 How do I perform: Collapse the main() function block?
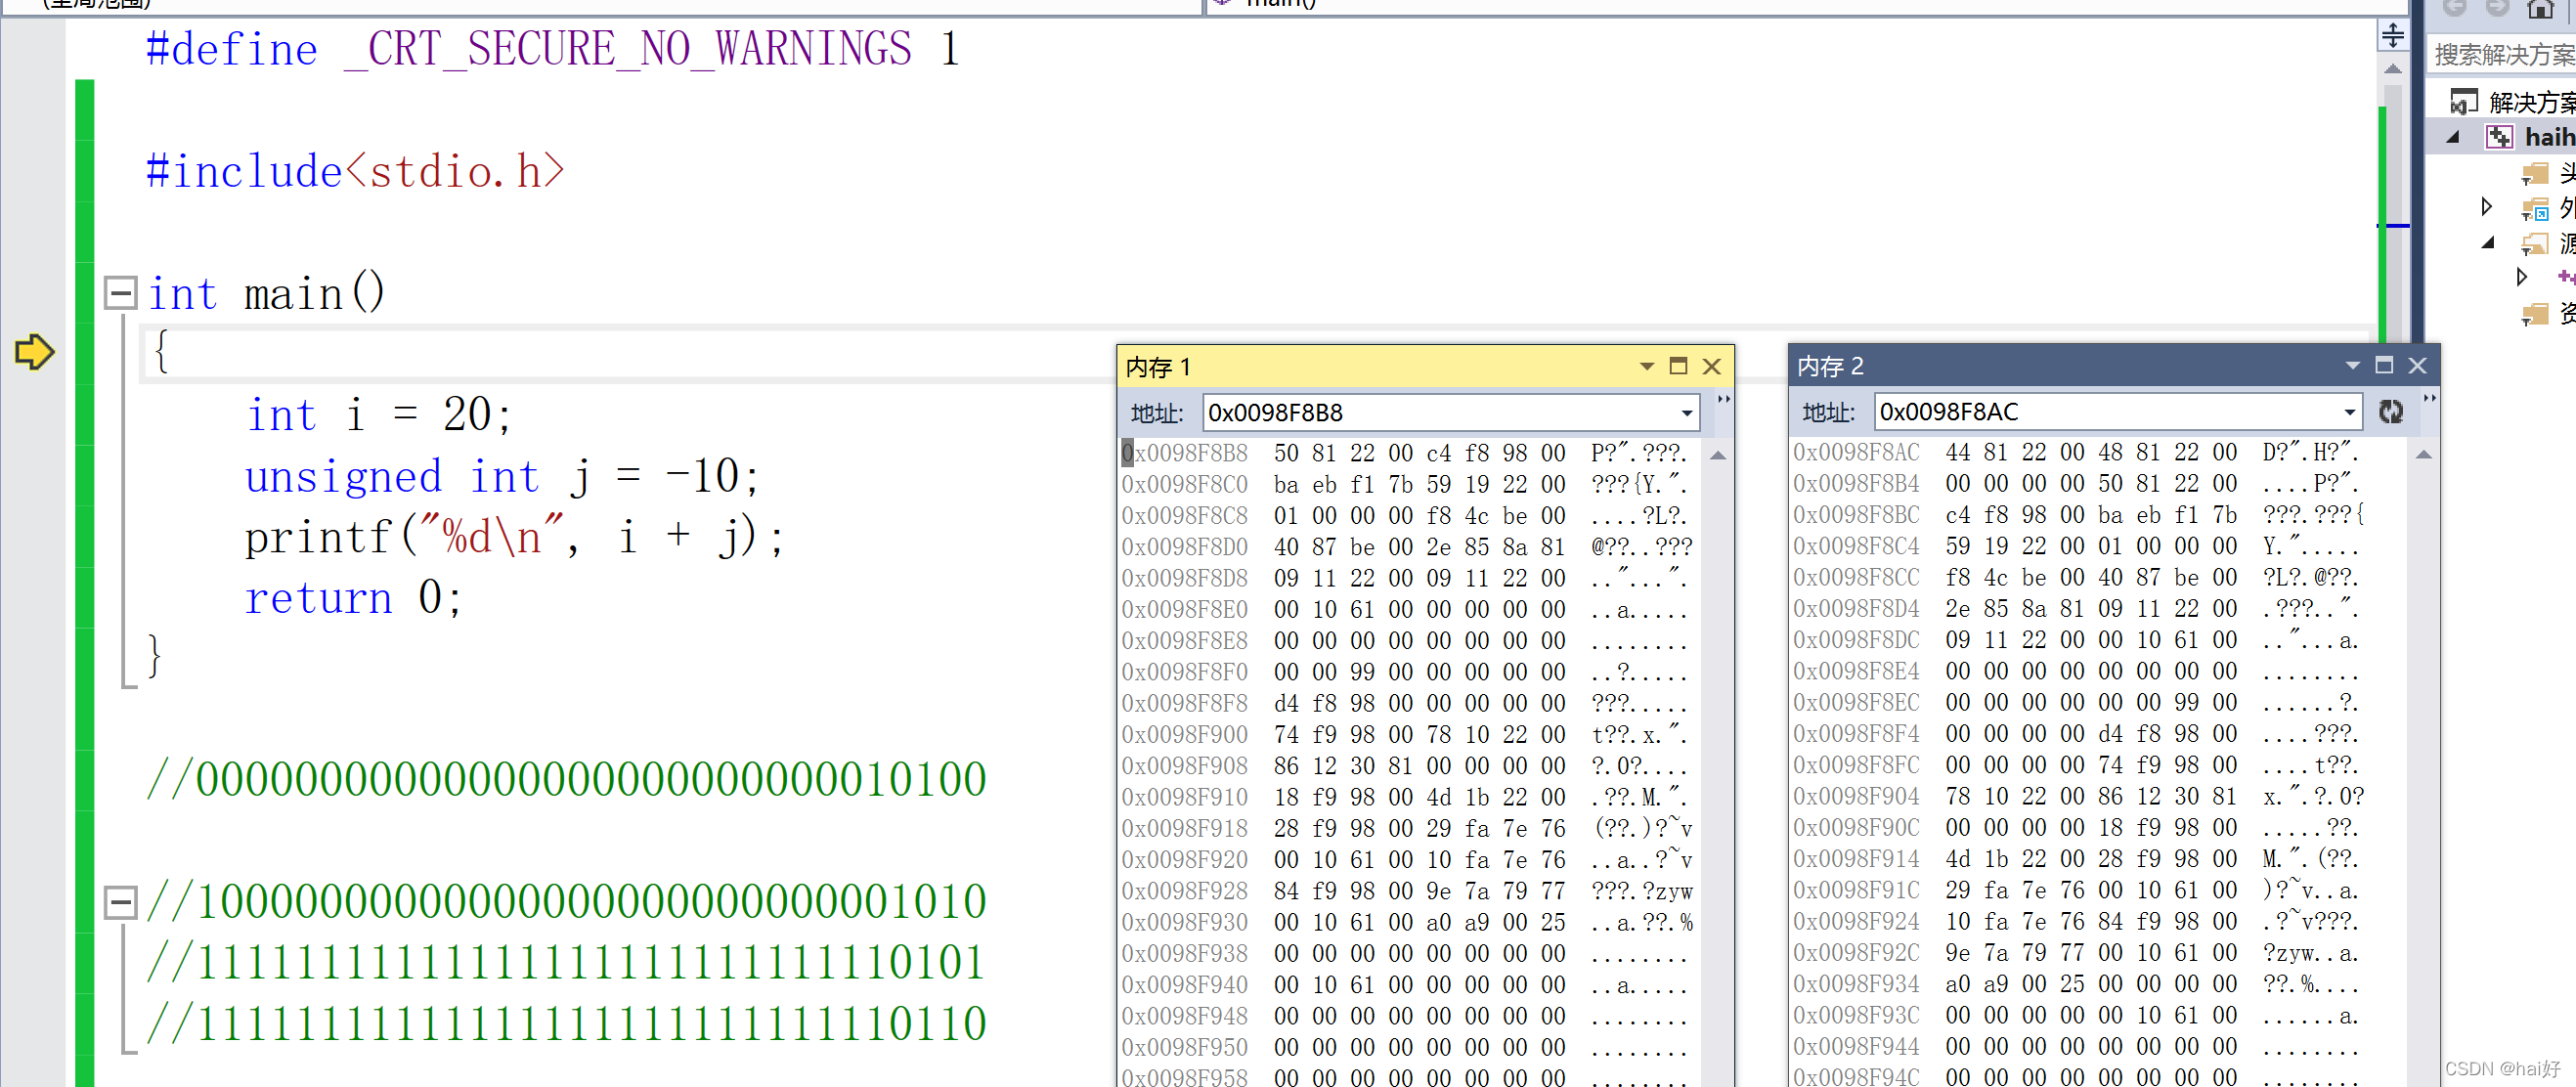[x=121, y=294]
